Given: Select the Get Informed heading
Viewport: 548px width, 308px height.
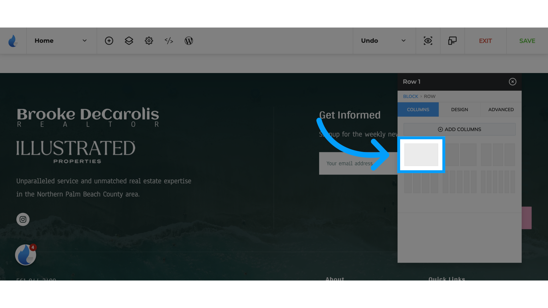Looking at the screenshot, I should [x=350, y=115].
